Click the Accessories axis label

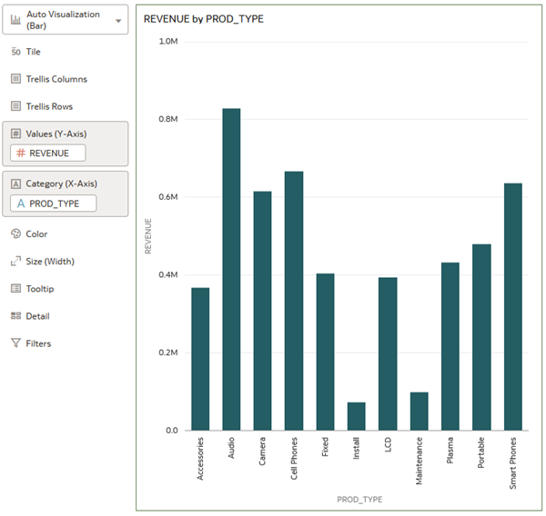pos(200,459)
